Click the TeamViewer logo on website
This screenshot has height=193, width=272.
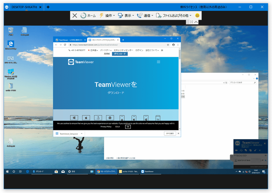81,62
